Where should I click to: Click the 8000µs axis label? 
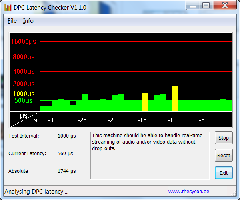[x=24, y=57]
